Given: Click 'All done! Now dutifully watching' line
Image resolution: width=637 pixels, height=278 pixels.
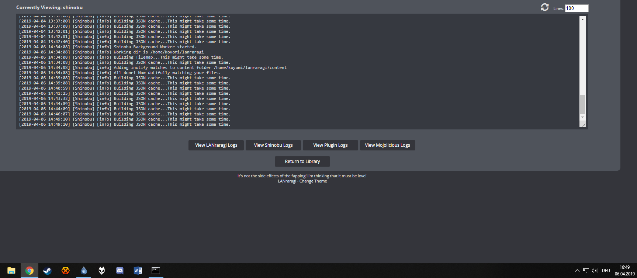Looking at the screenshot, I should [120, 73].
